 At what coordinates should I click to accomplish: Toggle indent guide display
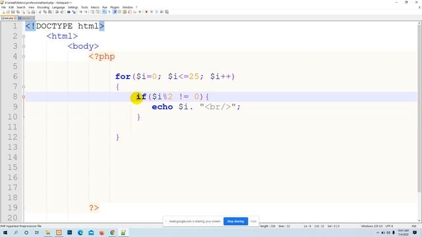click(115, 12)
